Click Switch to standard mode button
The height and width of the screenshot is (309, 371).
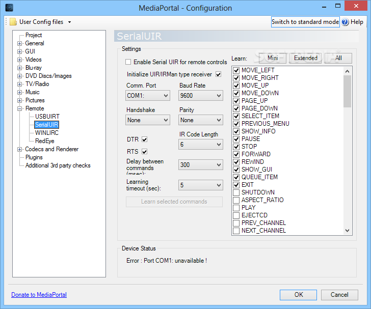pyautogui.click(x=305, y=22)
